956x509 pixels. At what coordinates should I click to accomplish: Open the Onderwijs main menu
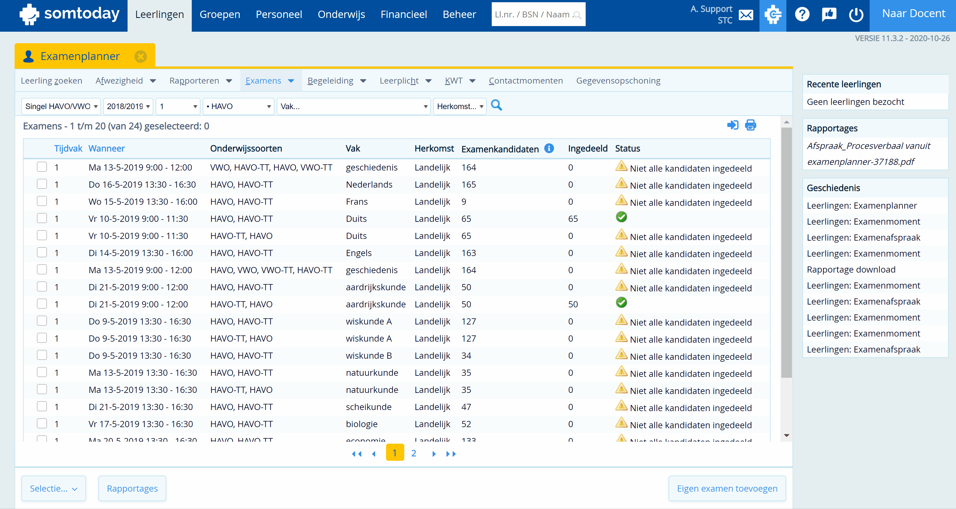coord(341,15)
